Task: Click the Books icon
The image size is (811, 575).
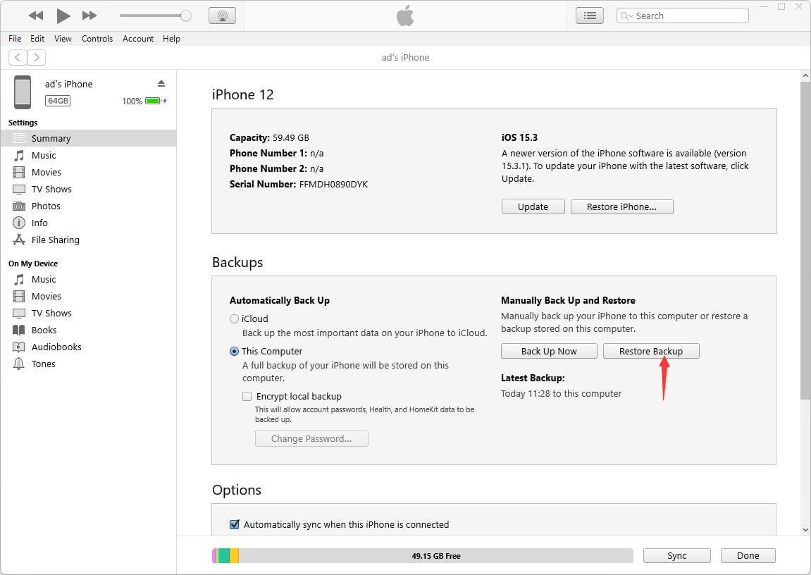Action: point(19,330)
